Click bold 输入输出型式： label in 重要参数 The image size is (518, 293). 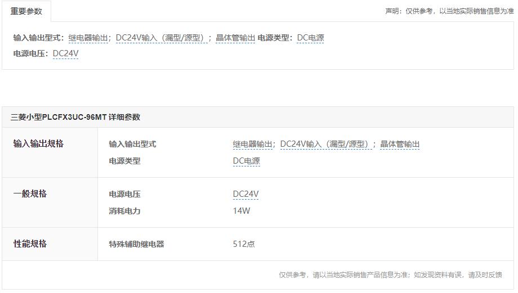(39, 38)
